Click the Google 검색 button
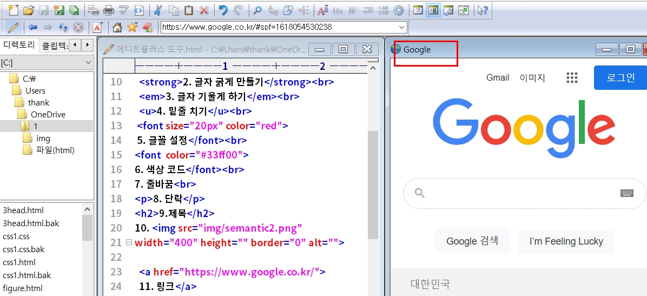 tap(472, 241)
